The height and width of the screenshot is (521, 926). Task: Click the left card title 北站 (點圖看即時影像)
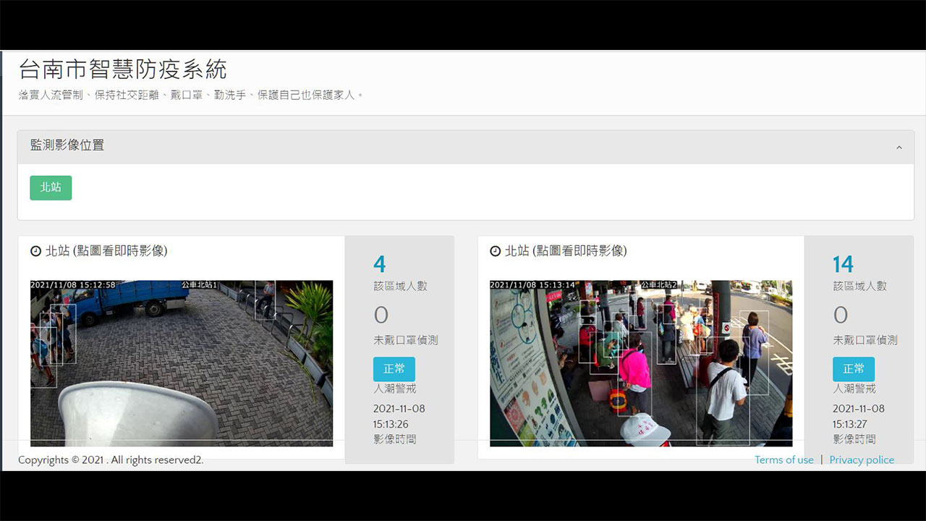pos(106,251)
